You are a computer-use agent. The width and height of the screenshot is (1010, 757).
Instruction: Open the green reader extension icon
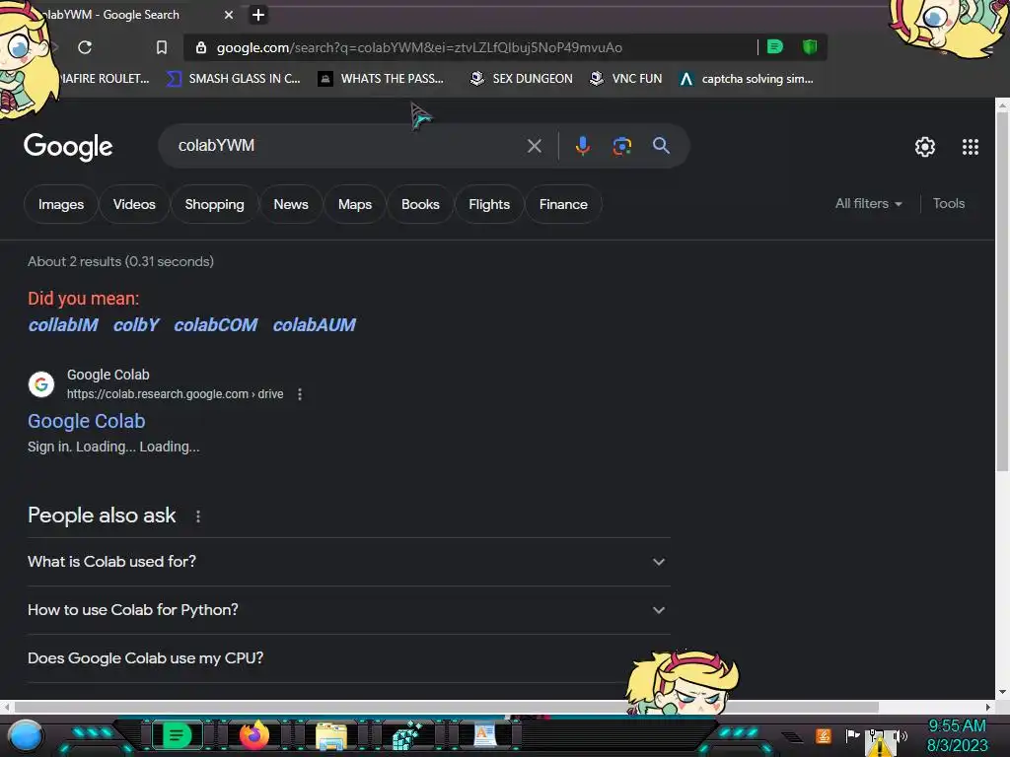[x=775, y=46]
